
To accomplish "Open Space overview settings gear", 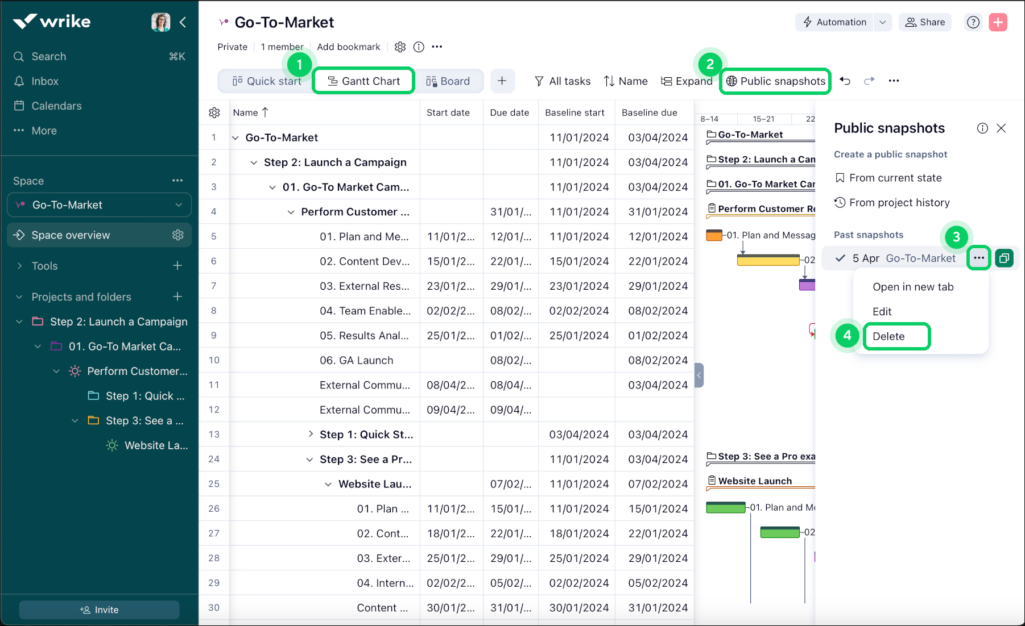I will point(178,235).
